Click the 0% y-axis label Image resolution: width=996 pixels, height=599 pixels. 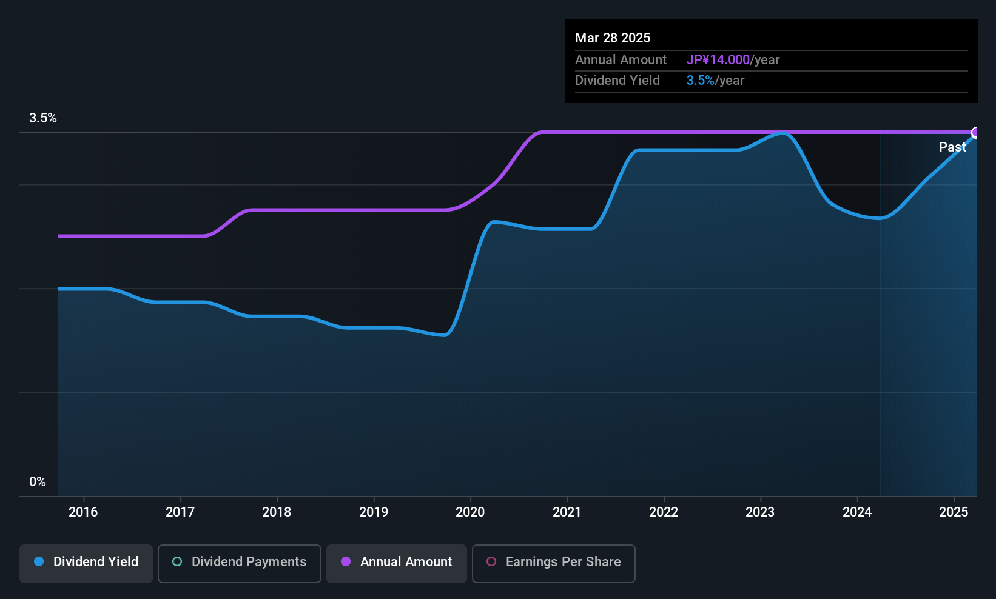pos(38,482)
